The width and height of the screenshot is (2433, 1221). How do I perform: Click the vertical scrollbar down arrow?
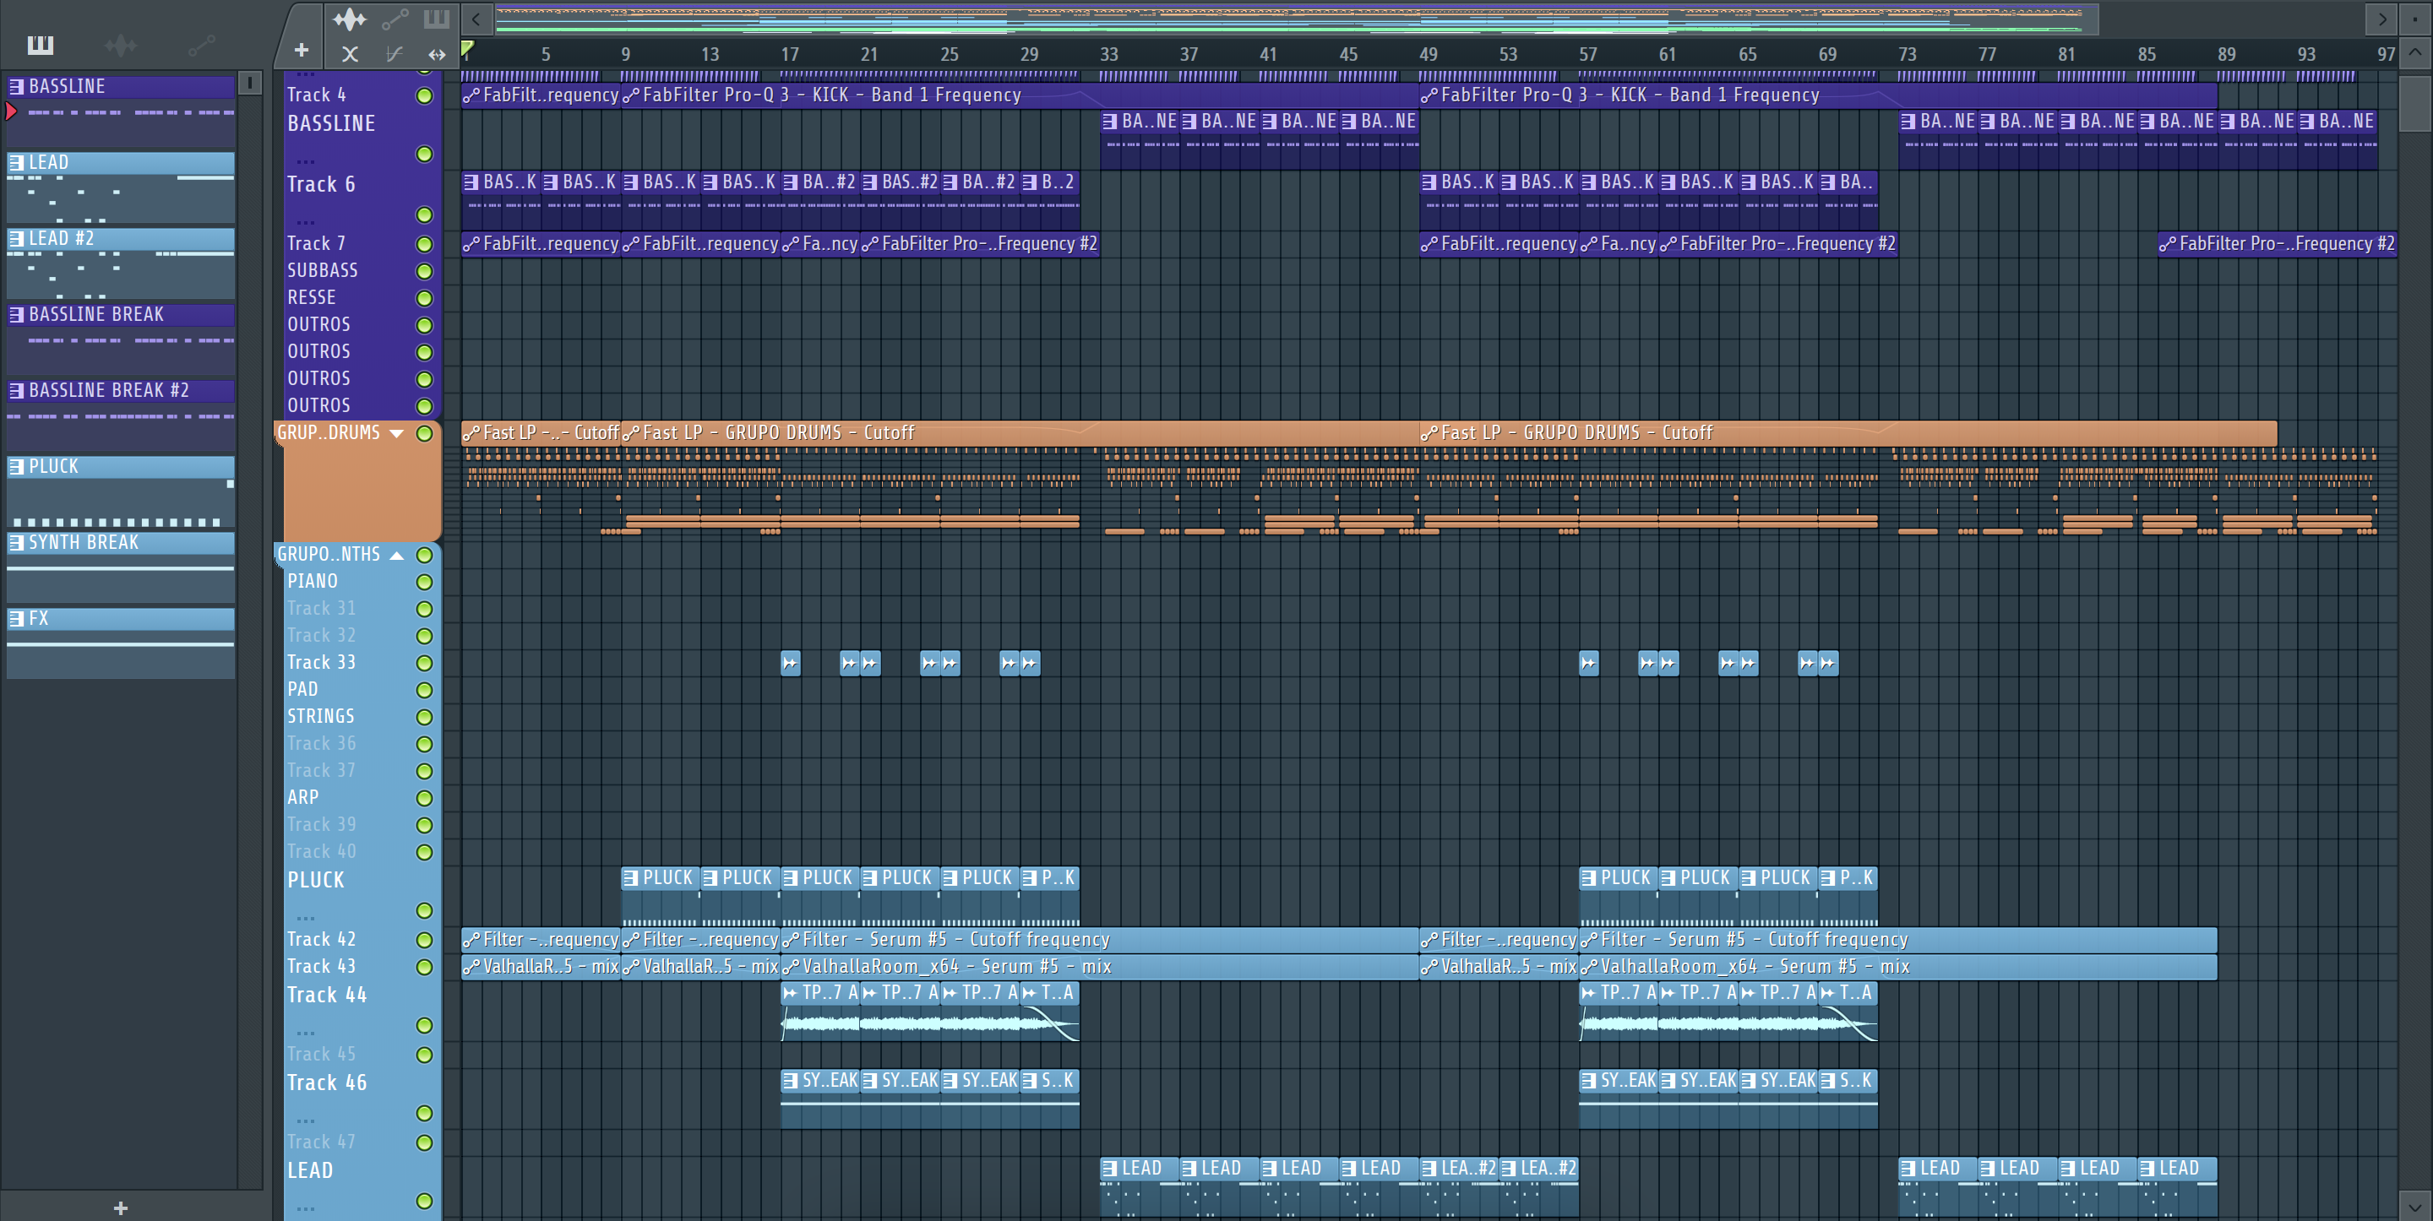click(2415, 1206)
